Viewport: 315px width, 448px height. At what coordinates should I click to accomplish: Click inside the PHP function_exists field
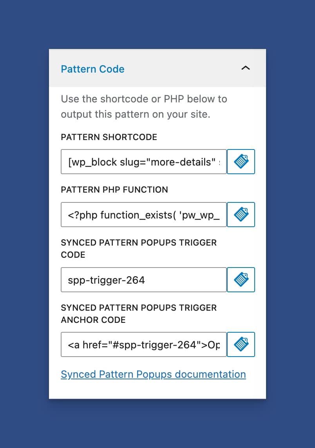point(143,215)
